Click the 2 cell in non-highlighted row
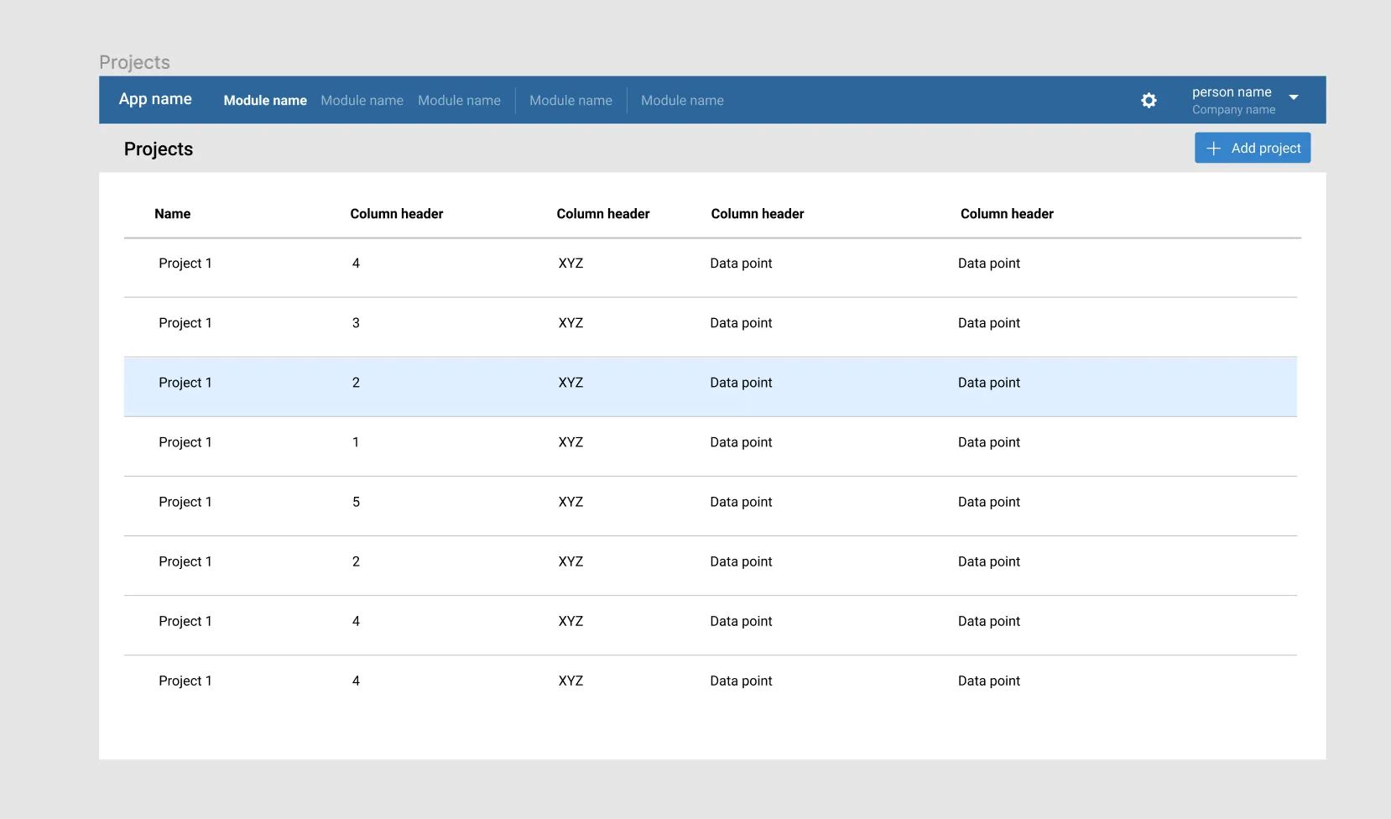Viewport: 1391px width, 819px height. [x=356, y=561]
